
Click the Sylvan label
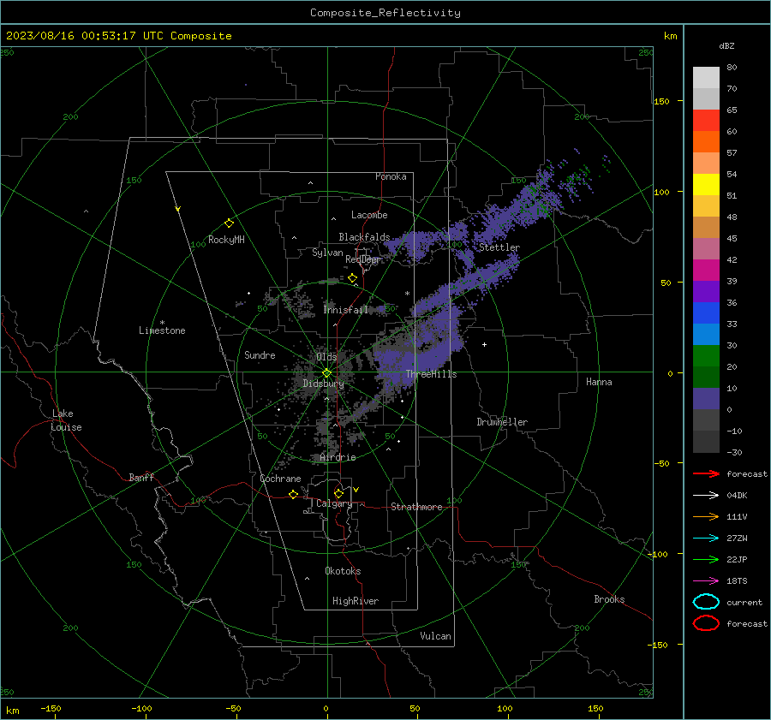[327, 253]
